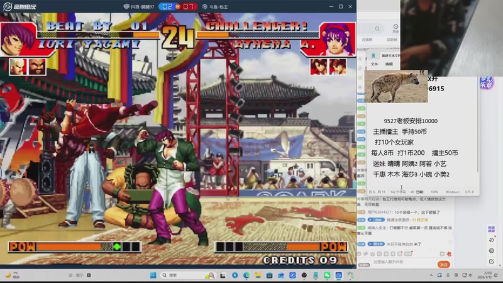Click the edit/compose icon in right sidebar

coord(491,262)
